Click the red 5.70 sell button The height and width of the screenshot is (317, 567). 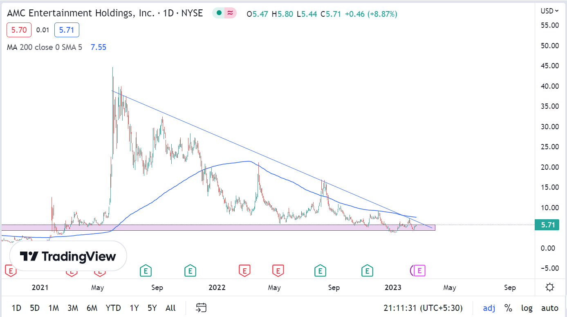pyautogui.click(x=19, y=30)
